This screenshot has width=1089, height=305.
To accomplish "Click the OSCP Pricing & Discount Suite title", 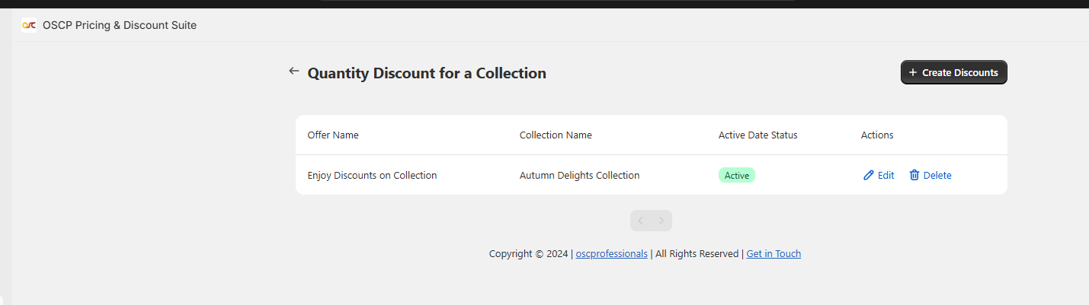I will coord(120,25).
